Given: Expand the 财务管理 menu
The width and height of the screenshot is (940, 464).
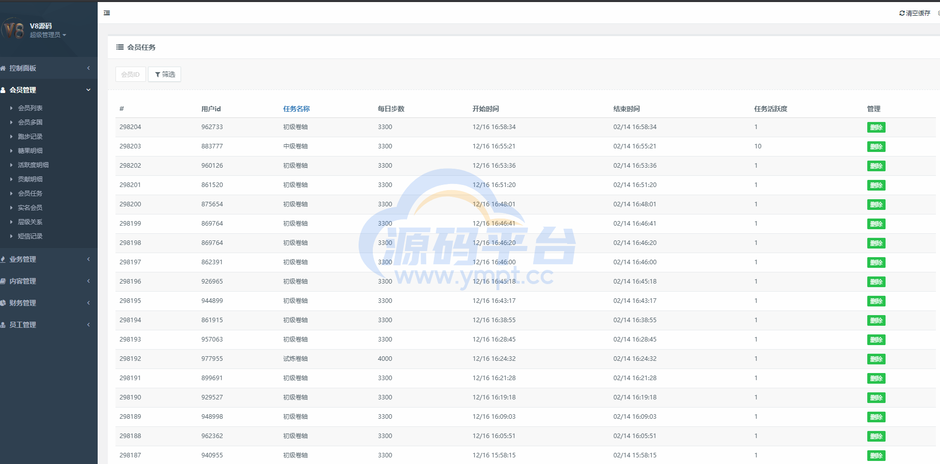Looking at the screenshot, I should click(x=48, y=303).
